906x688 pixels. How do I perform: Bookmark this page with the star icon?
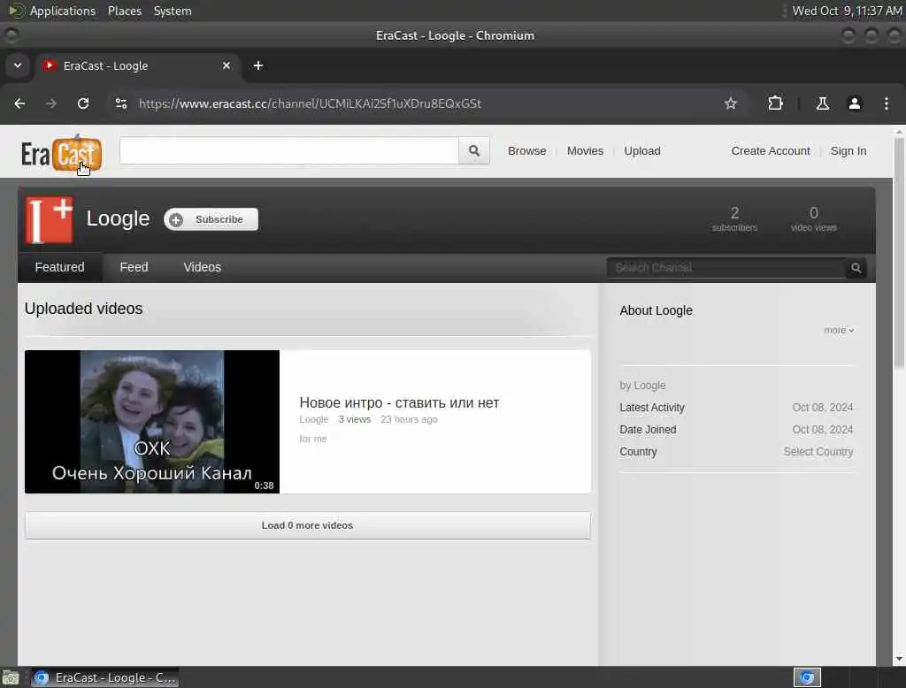tap(730, 103)
